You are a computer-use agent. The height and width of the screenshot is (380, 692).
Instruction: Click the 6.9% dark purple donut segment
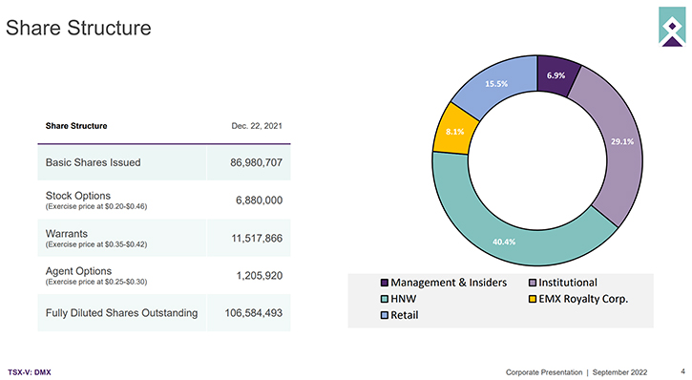556,75
